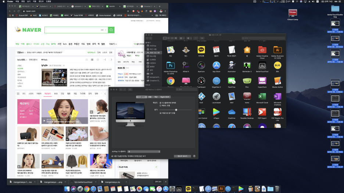The width and height of the screenshot is (344, 193).
Task: Open the Aperture app in Finder
Action: (x=201, y=65)
